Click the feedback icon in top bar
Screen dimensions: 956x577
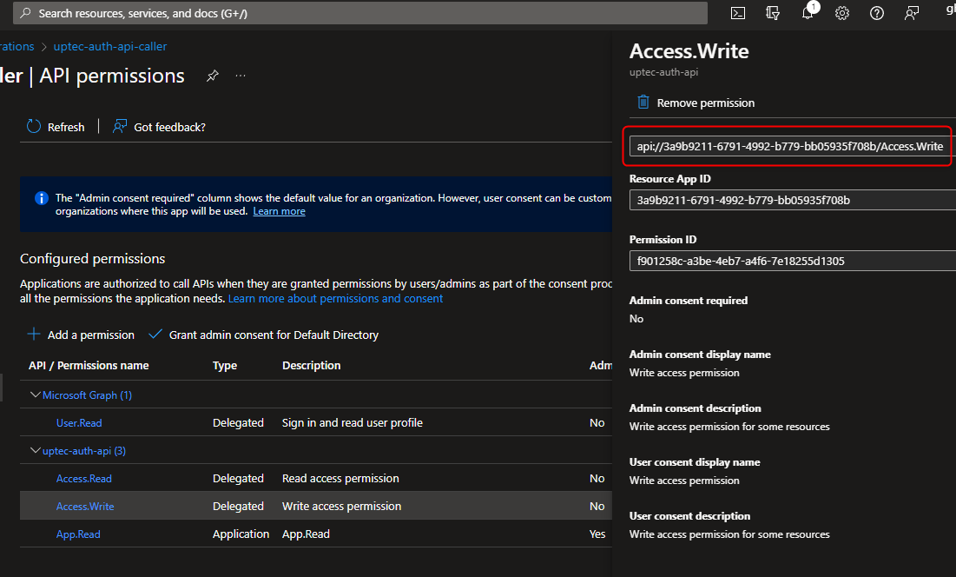911,13
